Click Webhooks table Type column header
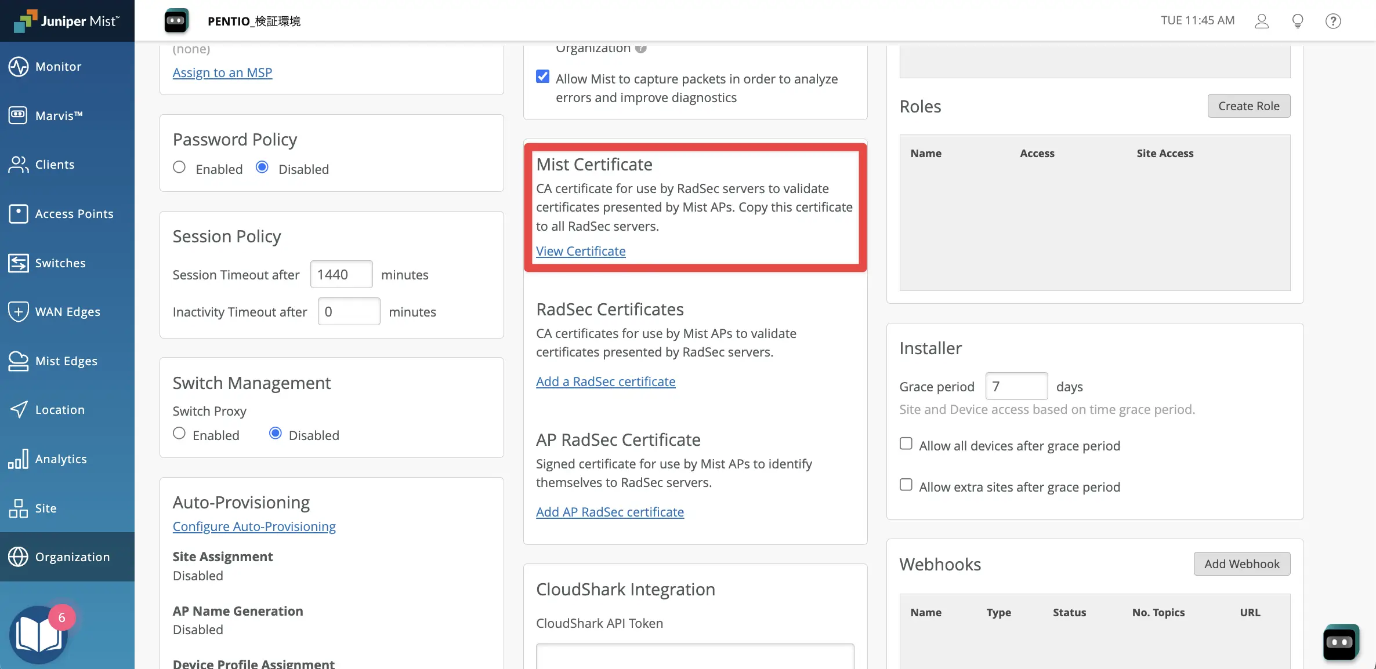Screen dimensions: 1376x669 [x=998, y=612]
